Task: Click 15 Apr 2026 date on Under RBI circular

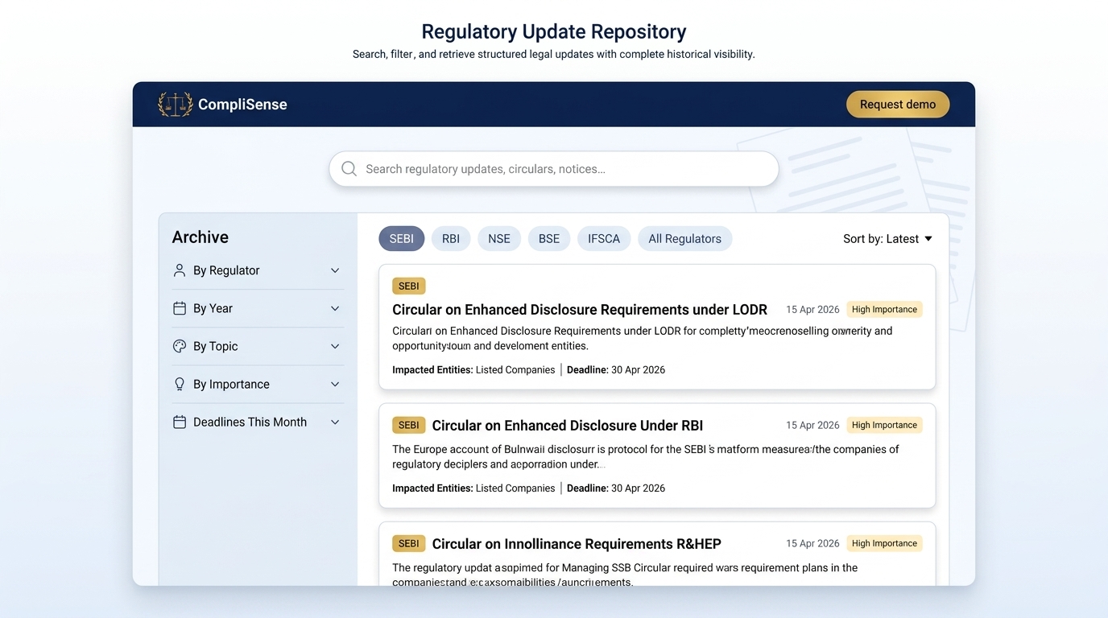Action: (812, 425)
